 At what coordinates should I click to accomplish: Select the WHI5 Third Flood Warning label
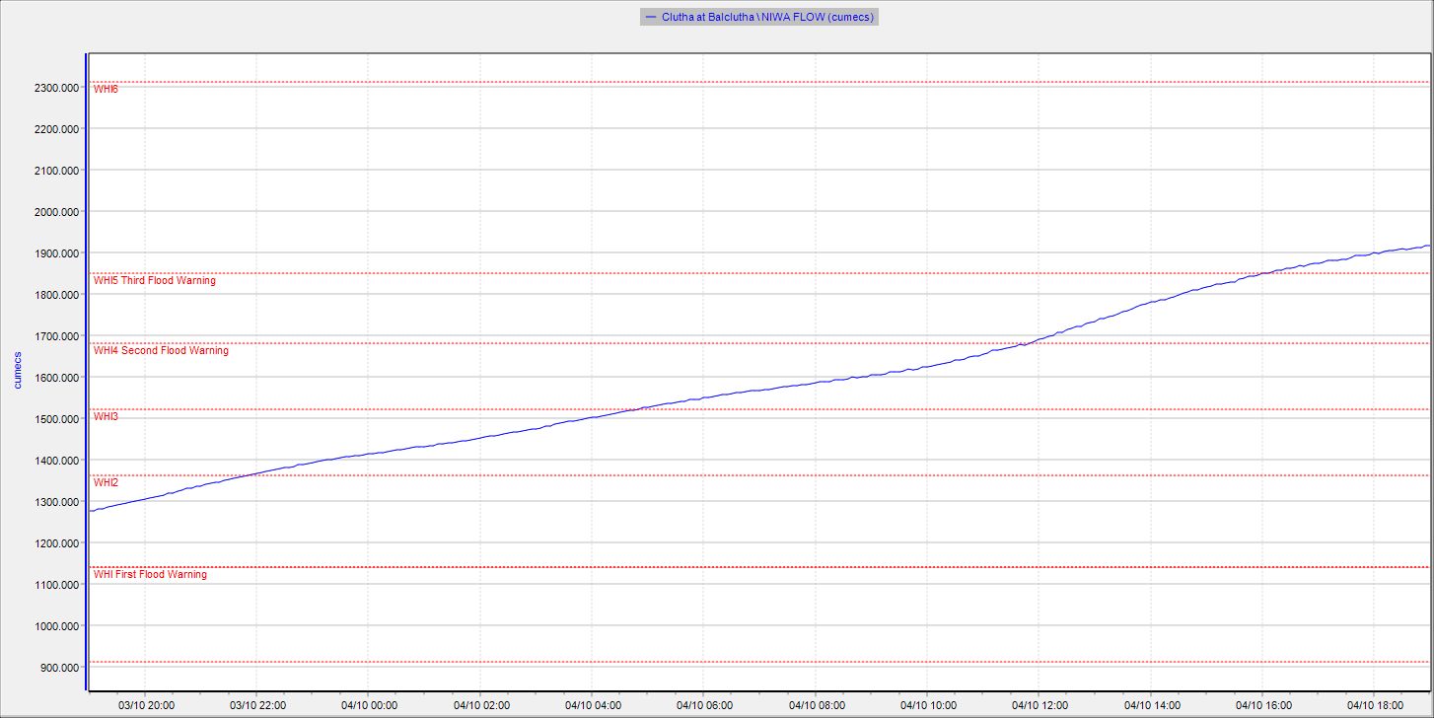coord(154,281)
